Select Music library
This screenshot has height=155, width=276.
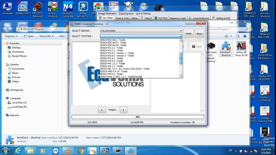(x=13, y=73)
